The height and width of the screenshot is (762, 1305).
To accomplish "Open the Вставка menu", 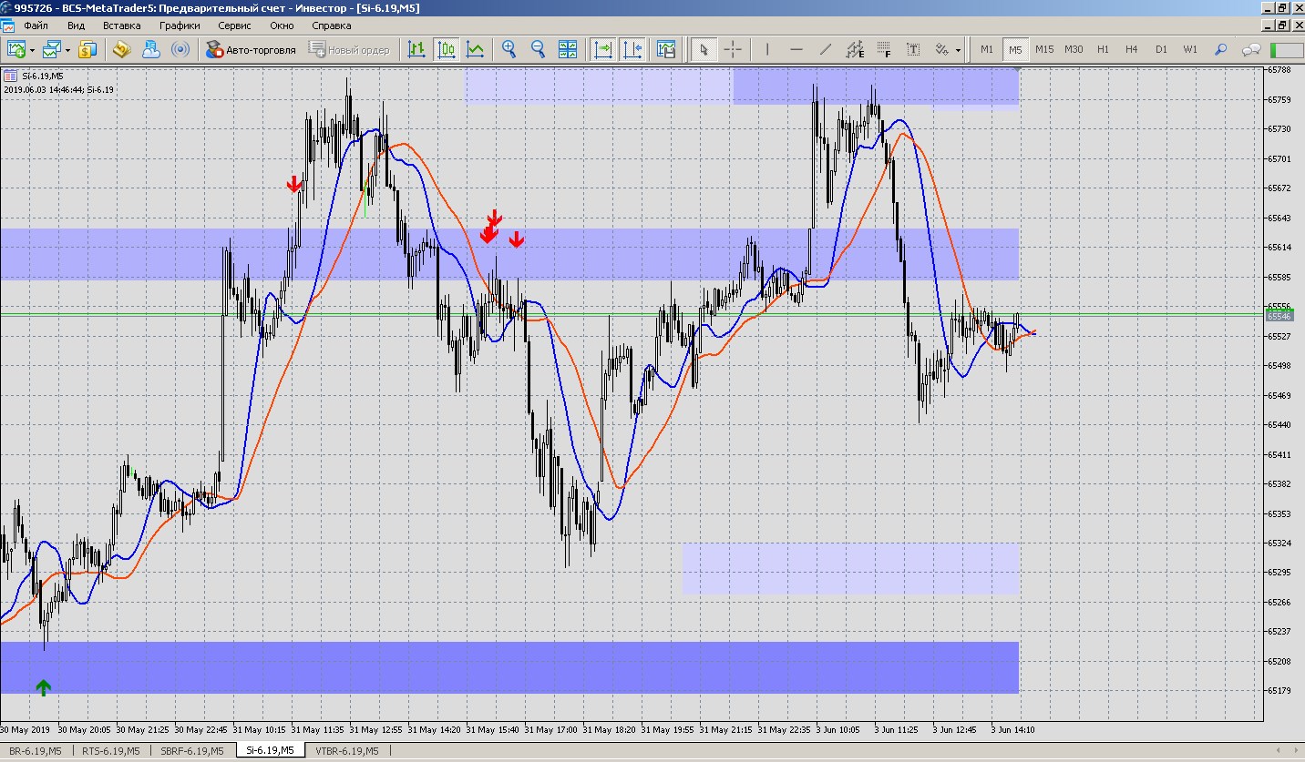I will click(121, 25).
